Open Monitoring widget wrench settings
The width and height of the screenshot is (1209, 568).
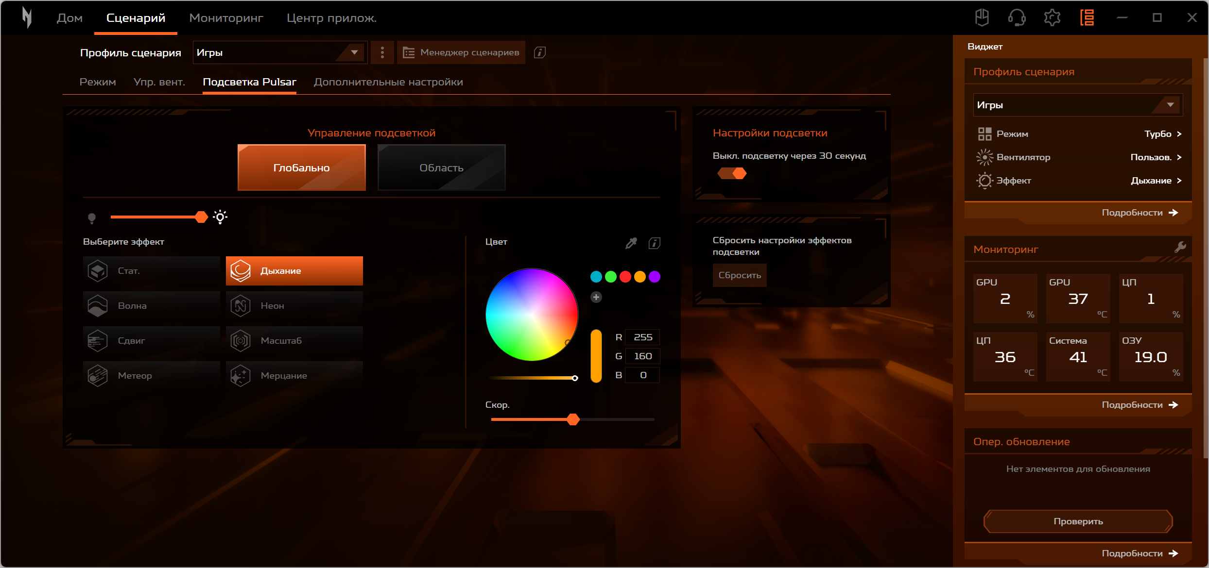(x=1180, y=248)
